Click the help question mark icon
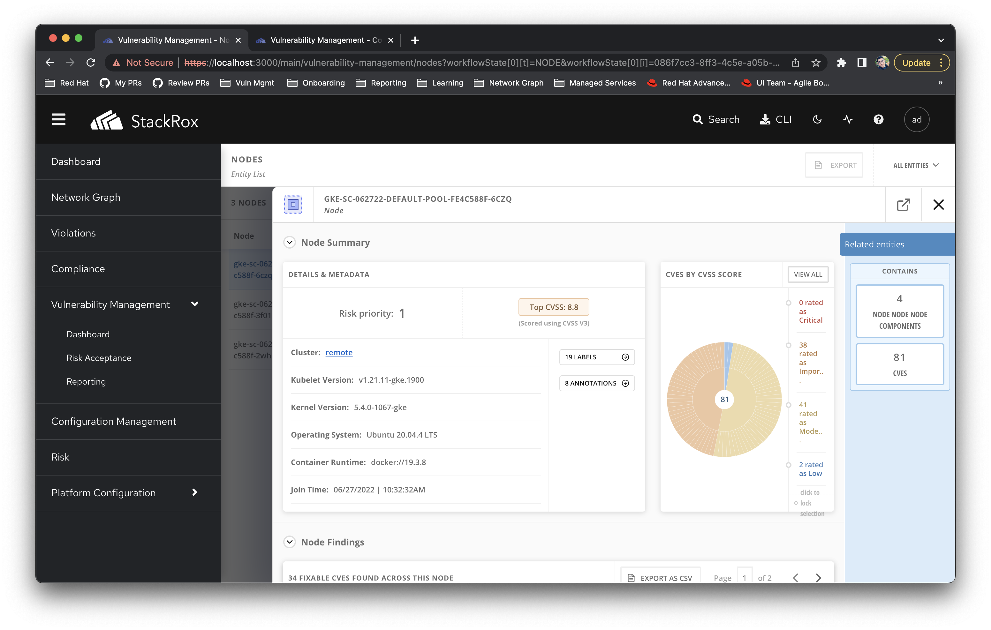This screenshot has width=991, height=630. click(878, 119)
